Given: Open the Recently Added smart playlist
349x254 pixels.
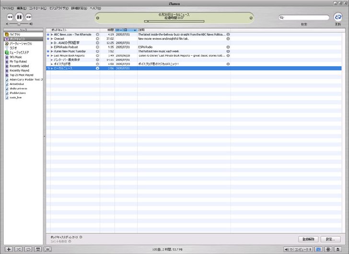Looking at the screenshot, I should (x=23, y=66).
